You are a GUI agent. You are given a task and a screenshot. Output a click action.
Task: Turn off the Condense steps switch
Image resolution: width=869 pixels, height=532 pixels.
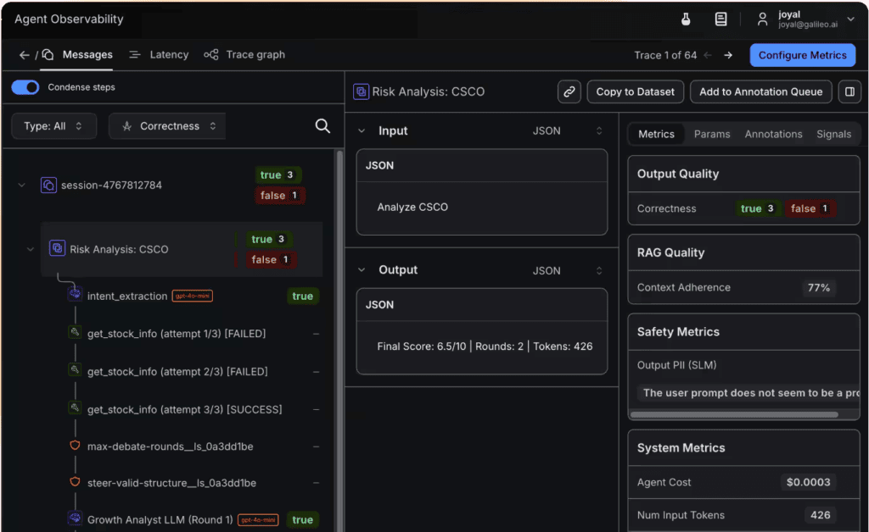click(25, 87)
